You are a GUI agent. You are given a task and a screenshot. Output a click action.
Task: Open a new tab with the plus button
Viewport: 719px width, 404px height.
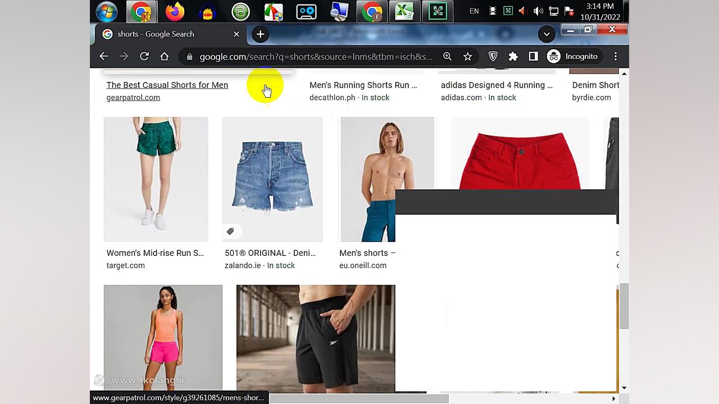click(x=260, y=34)
